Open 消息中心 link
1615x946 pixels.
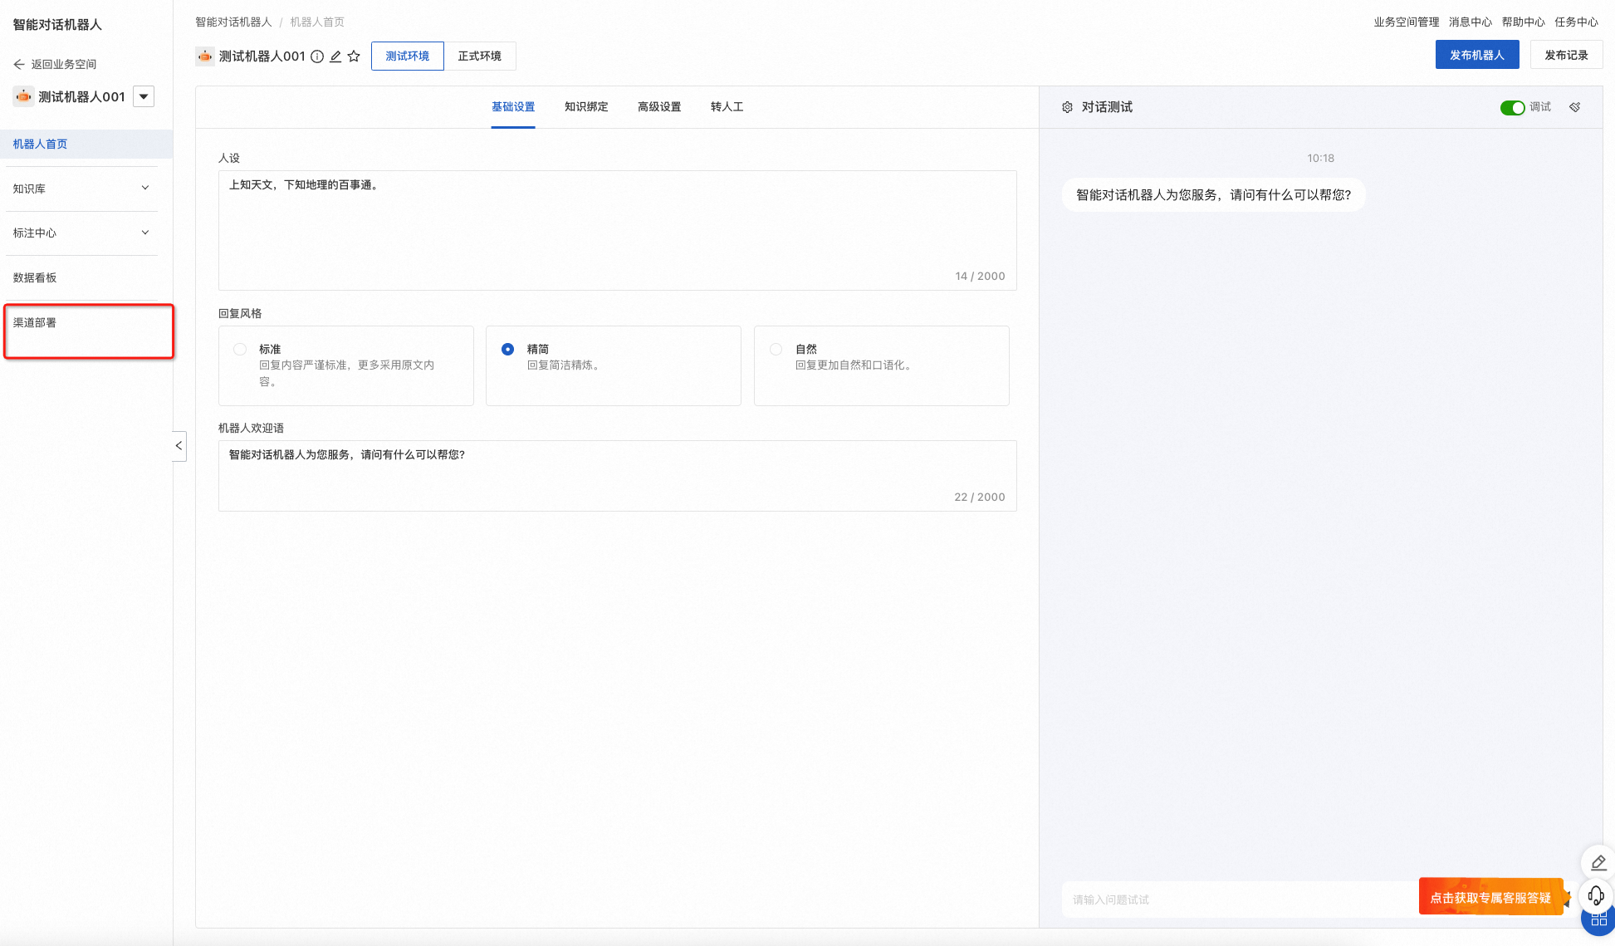[x=1471, y=22]
